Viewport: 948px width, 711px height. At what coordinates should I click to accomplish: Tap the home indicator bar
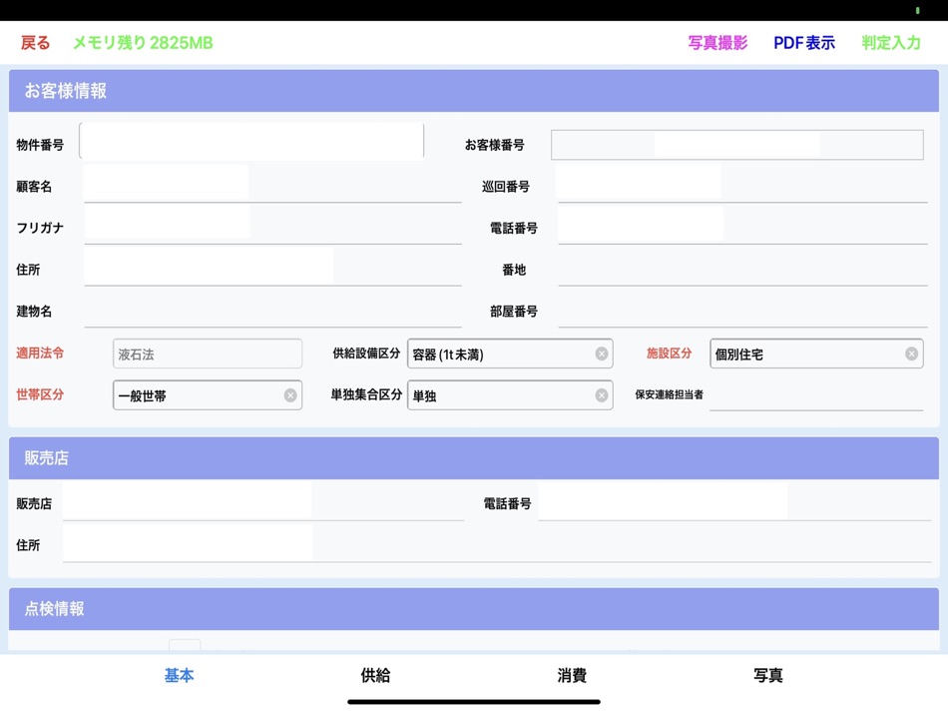(473, 702)
